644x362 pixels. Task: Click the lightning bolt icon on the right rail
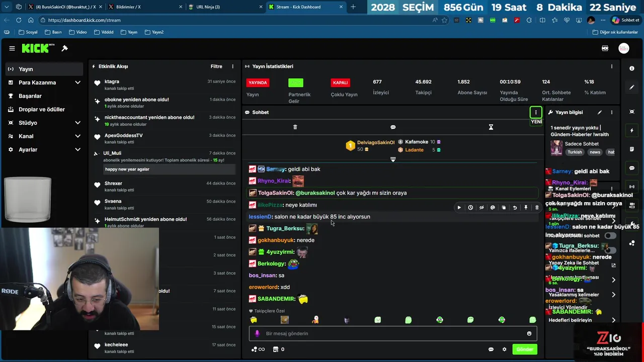632,131
